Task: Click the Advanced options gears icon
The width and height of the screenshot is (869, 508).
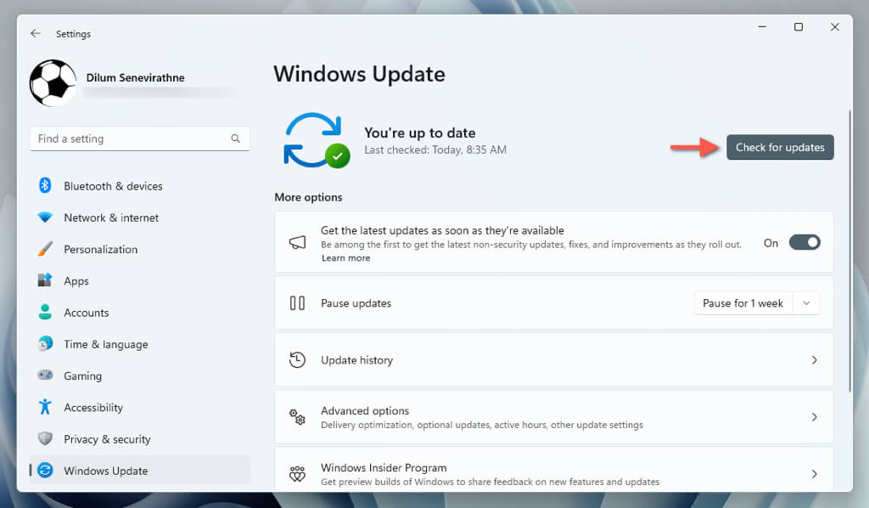Action: click(x=298, y=416)
